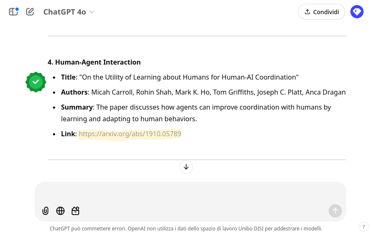Click the bold 'Link' label
The height and width of the screenshot is (235, 372).
pyautogui.click(x=68, y=134)
